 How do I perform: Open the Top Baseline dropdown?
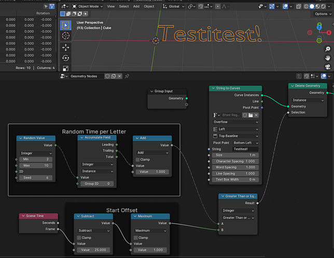coord(235,136)
